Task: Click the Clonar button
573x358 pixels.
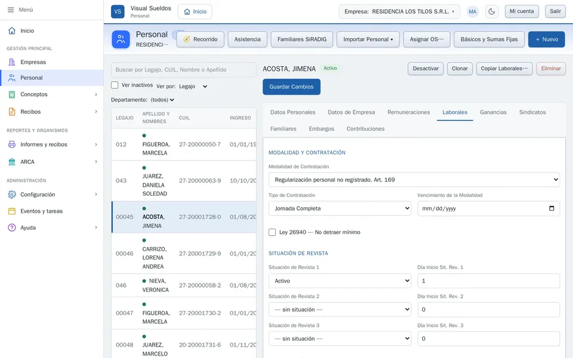Action: [x=460, y=69]
